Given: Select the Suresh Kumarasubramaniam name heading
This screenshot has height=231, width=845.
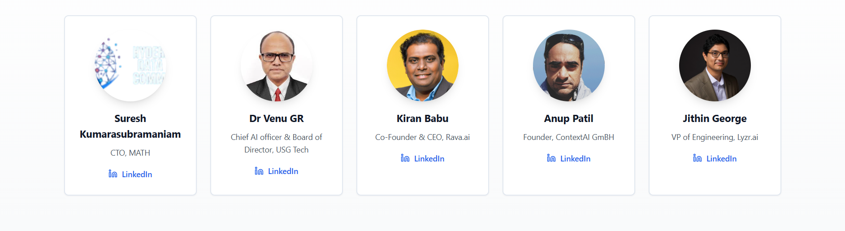Looking at the screenshot, I should click(130, 126).
